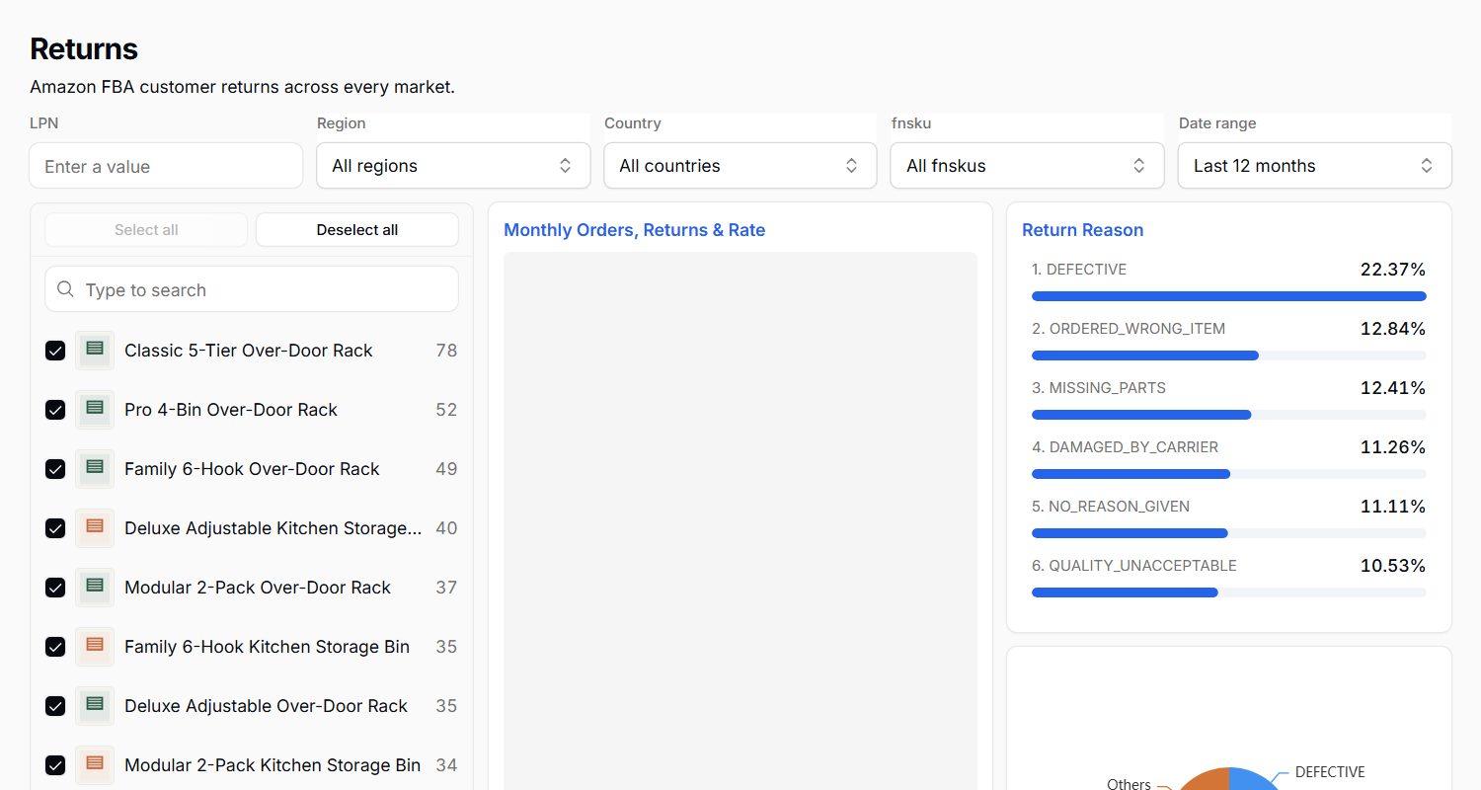
Task: Click the DEFECTIVE return reason progress bar
Action: coord(1229,296)
